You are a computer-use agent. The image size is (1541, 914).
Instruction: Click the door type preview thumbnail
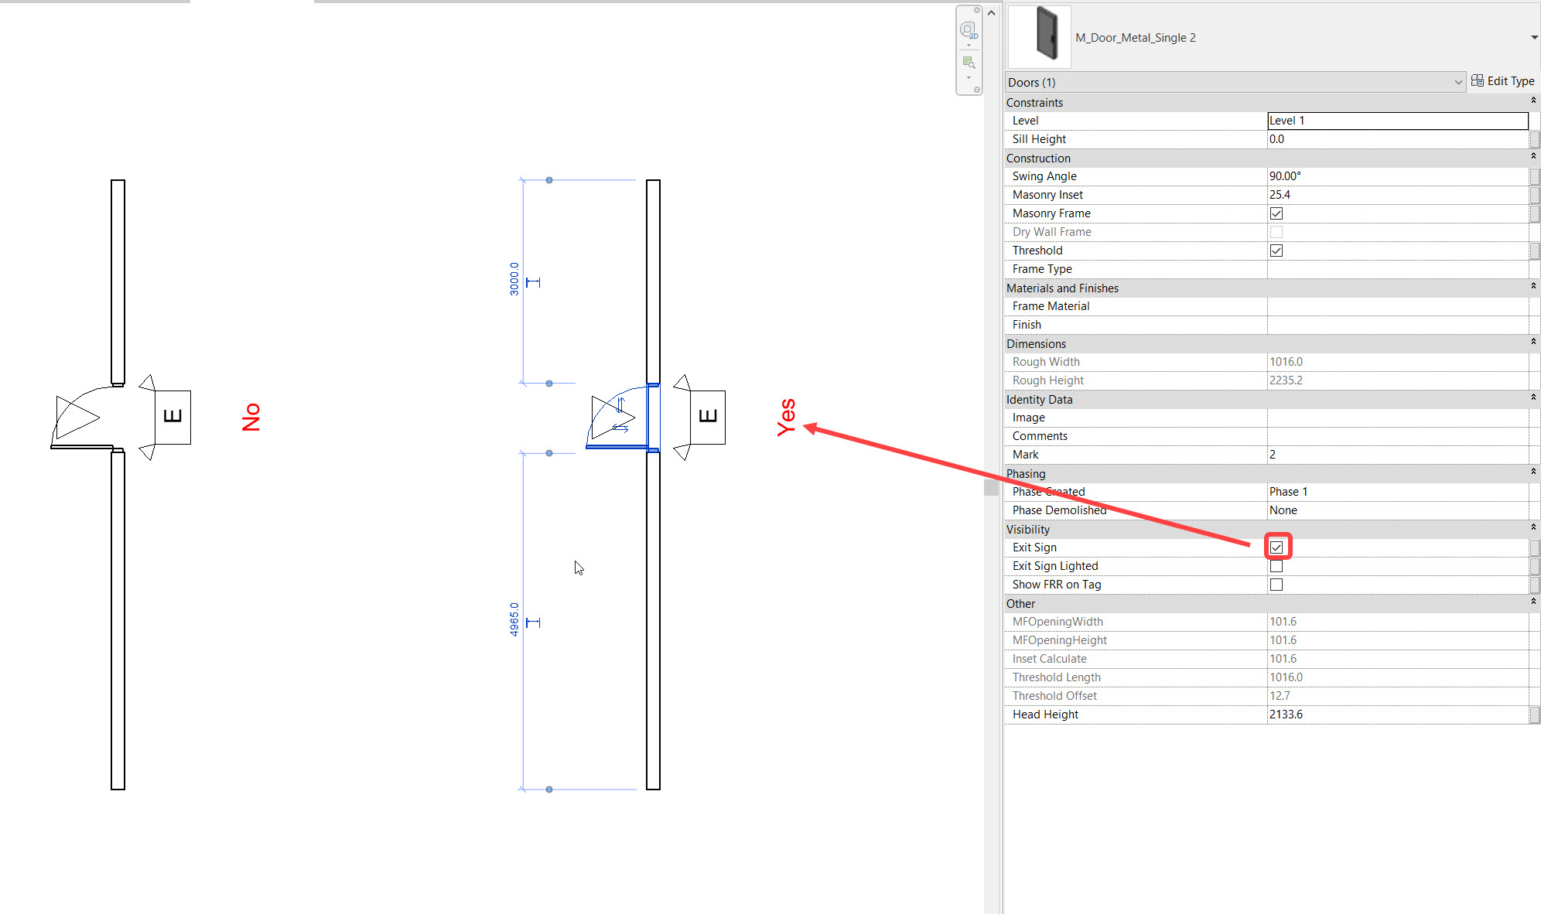click(1038, 36)
